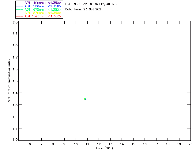Click the 5 x-axis tick label
The image size is (196, 156).
[x=18, y=144]
